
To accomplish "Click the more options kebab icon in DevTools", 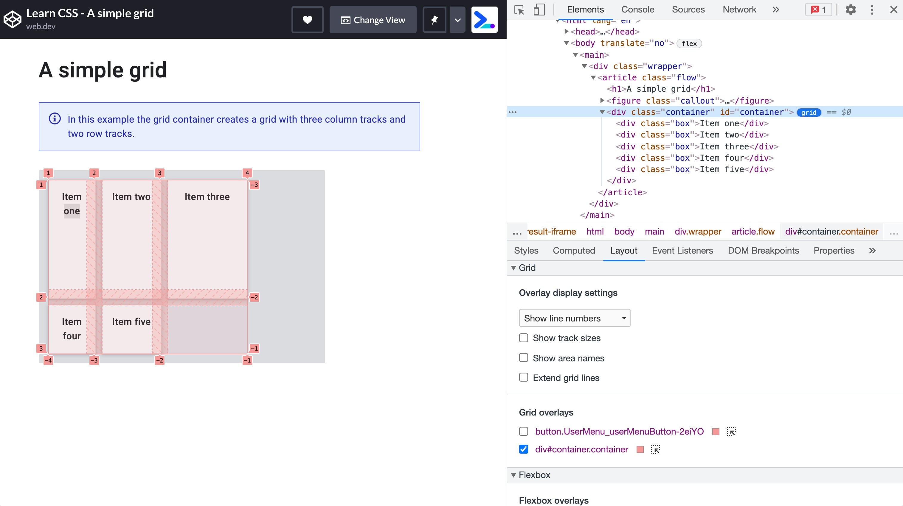I will point(873,9).
